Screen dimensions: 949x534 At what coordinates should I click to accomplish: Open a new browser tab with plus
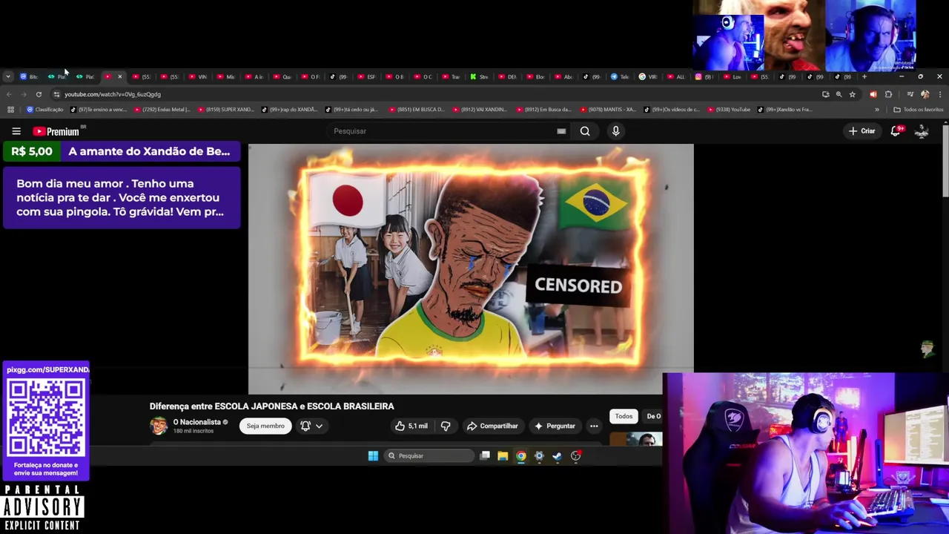[864, 76]
